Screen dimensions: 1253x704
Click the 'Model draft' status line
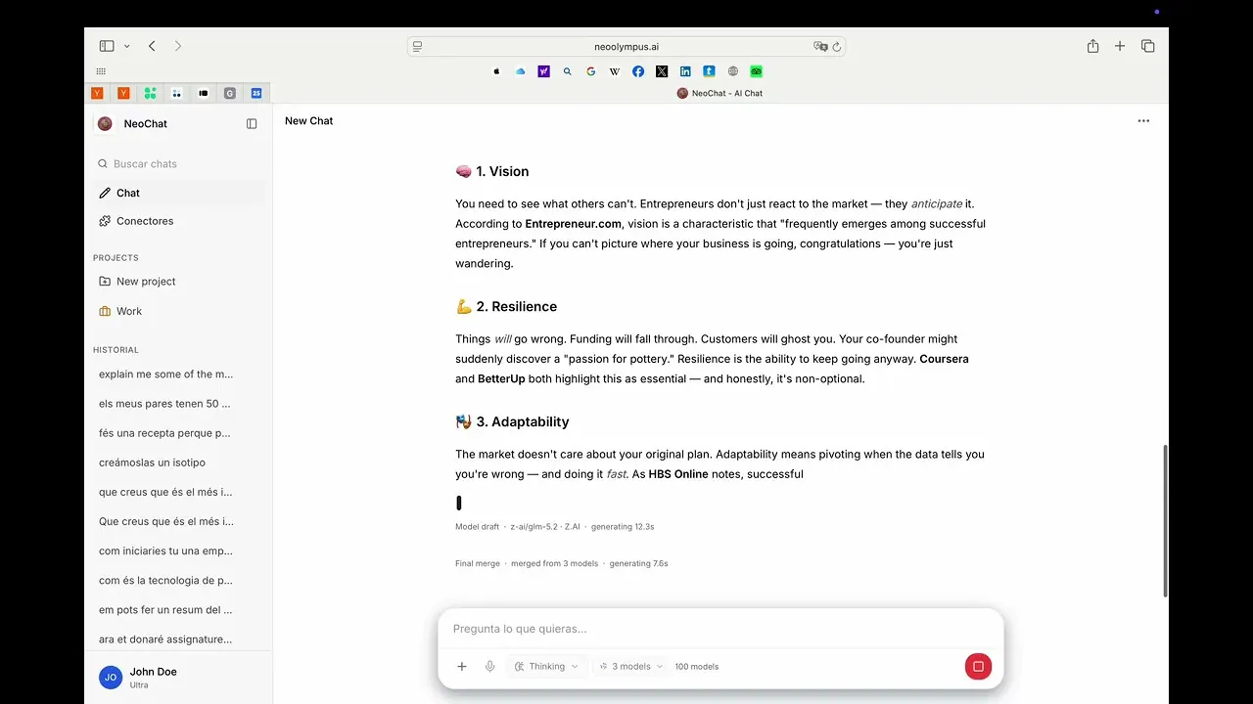pos(555,526)
